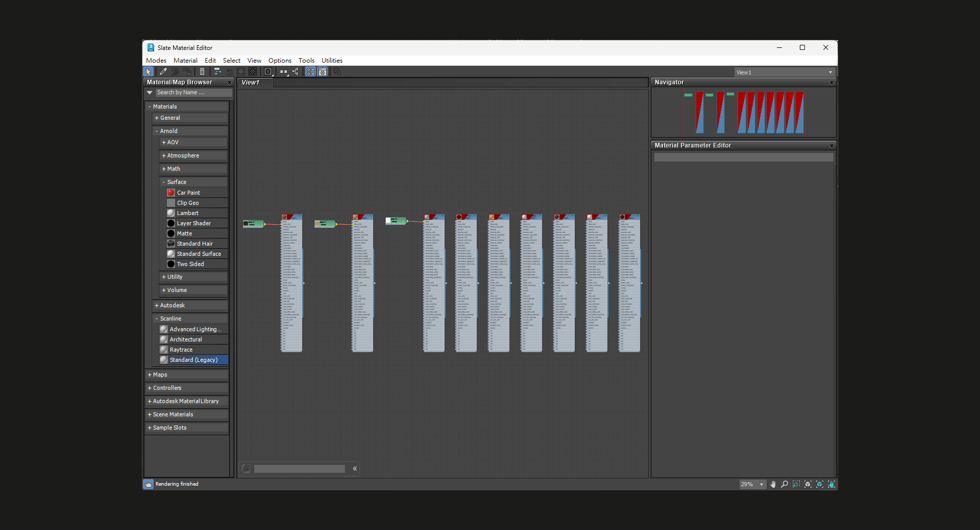Open the Material menu
The height and width of the screenshot is (530, 980).
click(185, 61)
